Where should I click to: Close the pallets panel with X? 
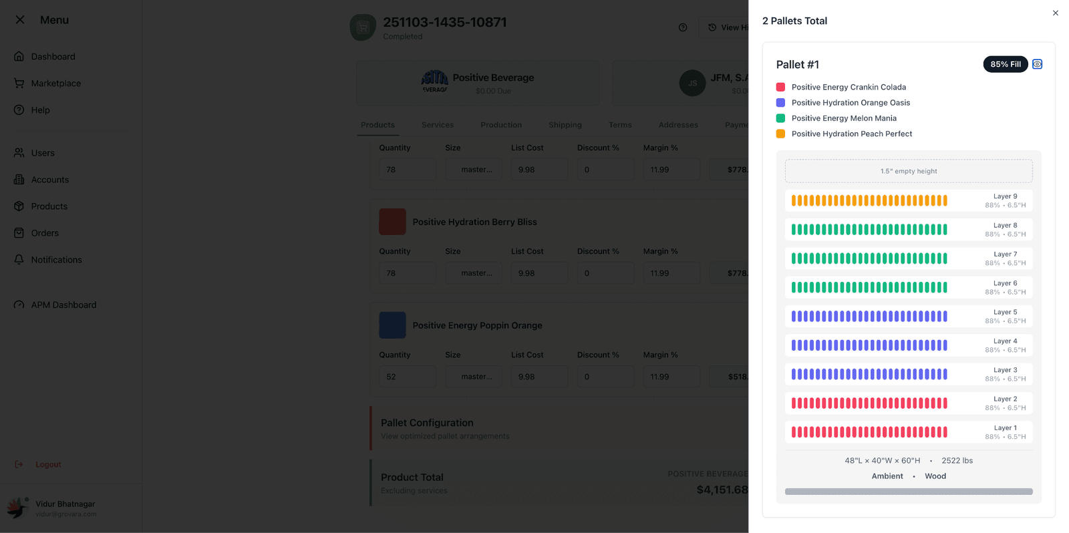pyautogui.click(x=1056, y=13)
